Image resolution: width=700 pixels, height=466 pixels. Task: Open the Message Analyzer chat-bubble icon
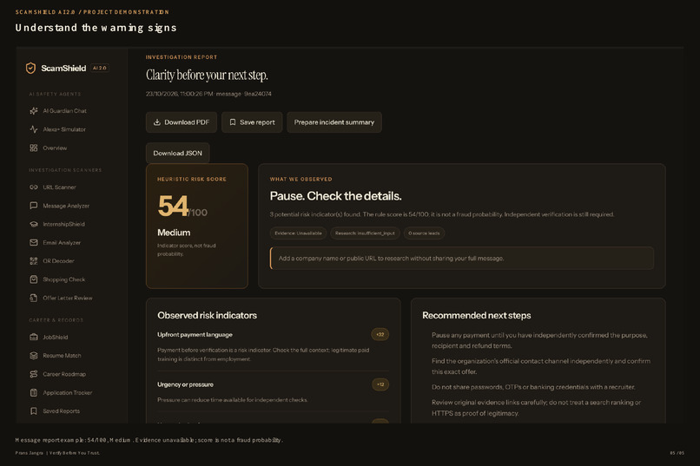34,206
